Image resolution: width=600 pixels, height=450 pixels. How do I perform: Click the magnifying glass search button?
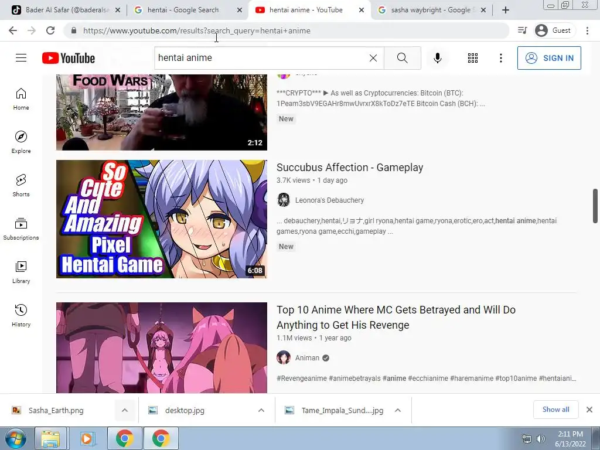click(402, 58)
